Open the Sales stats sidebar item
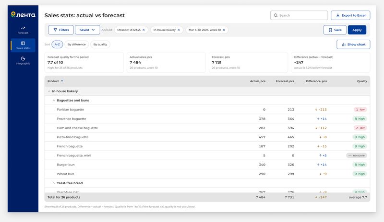The width and height of the screenshot is (384, 222). click(23, 45)
